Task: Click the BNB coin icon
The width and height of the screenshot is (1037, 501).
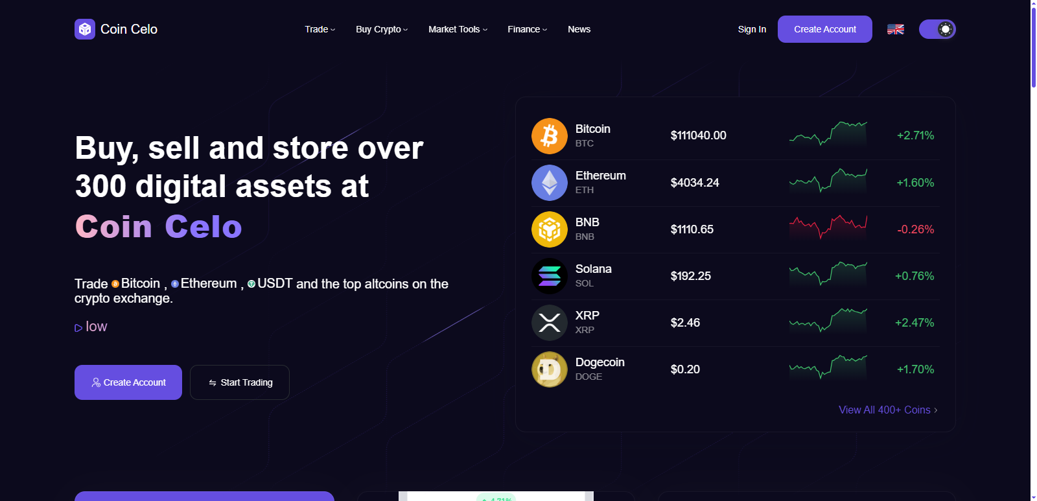Action: point(549,229)
